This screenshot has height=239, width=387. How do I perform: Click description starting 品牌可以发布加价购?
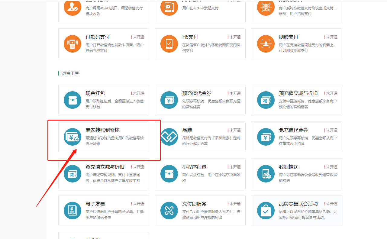point(308,215)
